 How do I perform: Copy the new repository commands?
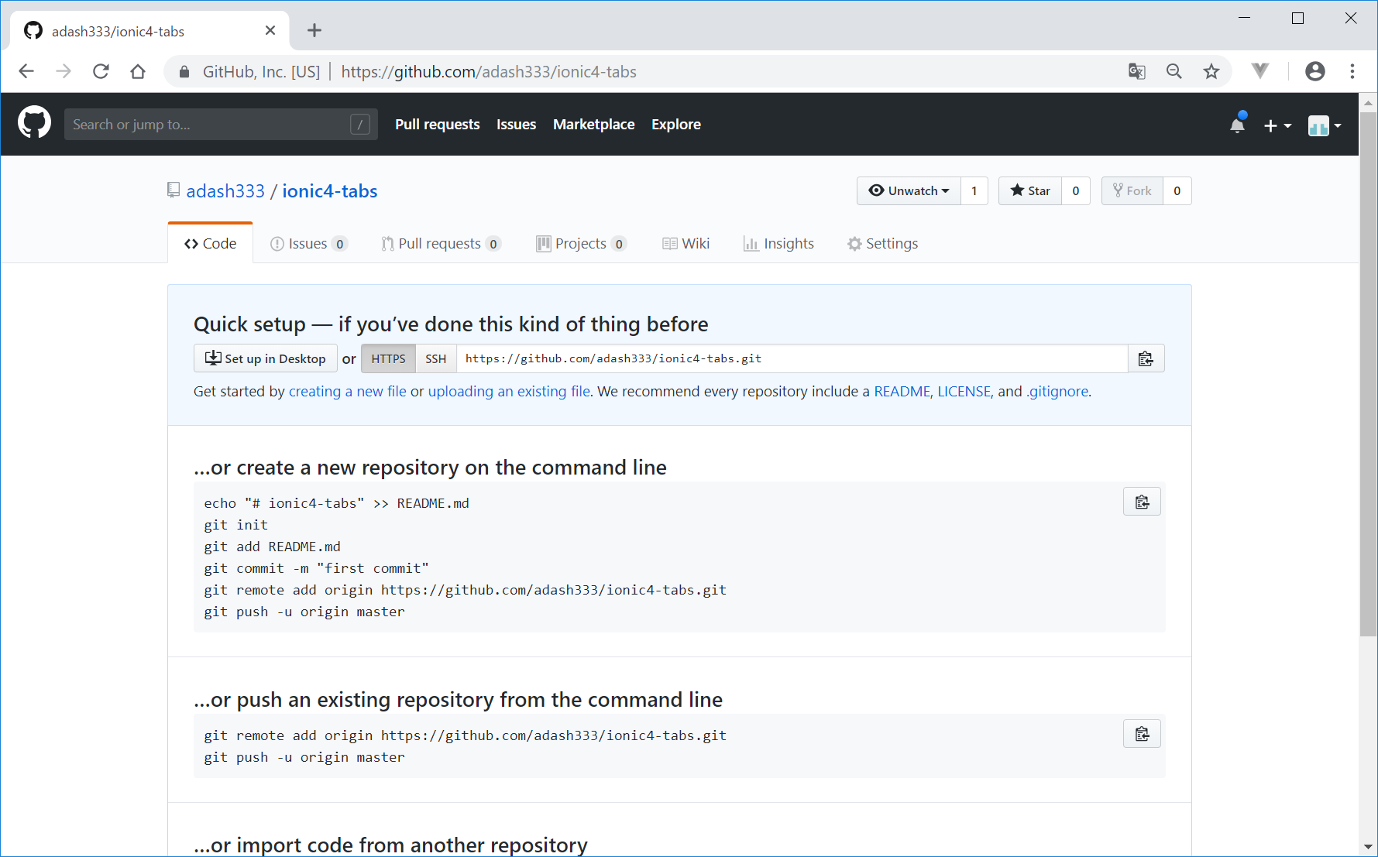click(x=1142, y=502)
